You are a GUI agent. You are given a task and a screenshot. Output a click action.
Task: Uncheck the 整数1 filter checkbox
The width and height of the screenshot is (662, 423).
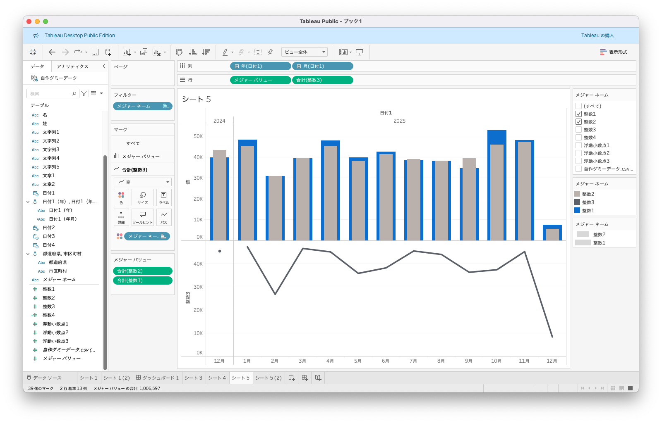[x=578, y=114]
